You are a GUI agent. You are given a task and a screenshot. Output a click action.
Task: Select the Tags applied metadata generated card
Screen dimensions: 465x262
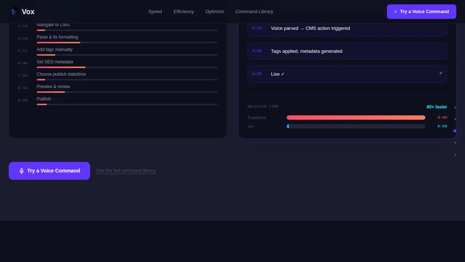347,51
